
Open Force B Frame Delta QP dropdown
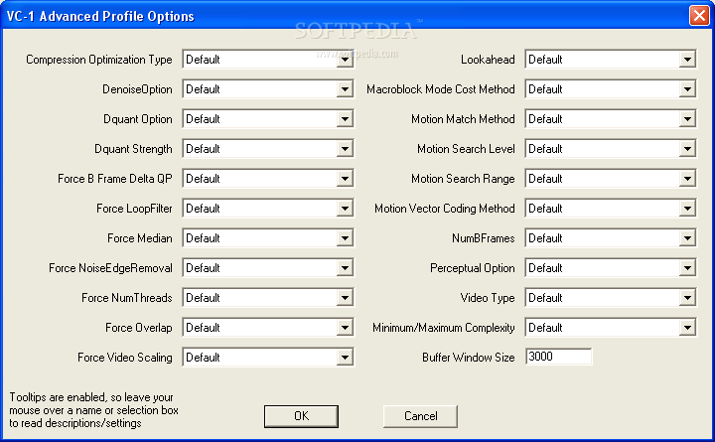tap(267, 179)
